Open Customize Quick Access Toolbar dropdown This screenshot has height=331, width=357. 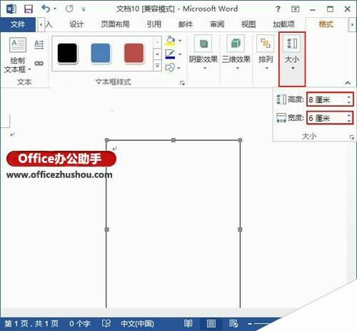(x=84, y=9)
